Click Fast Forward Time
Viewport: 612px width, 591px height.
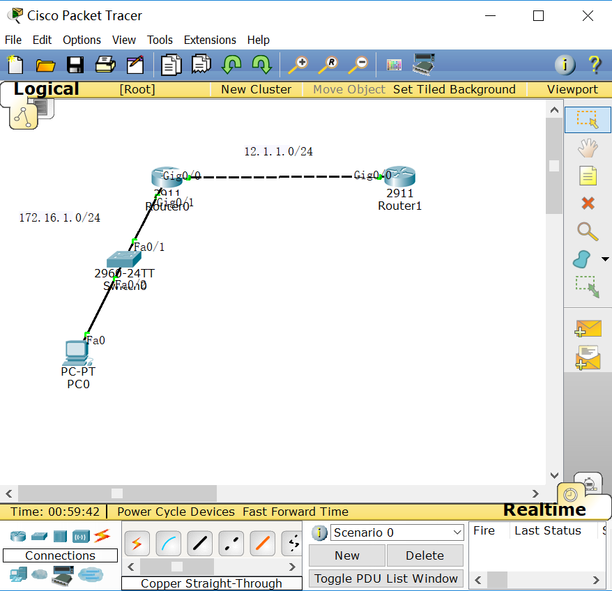tap(296, 512)
